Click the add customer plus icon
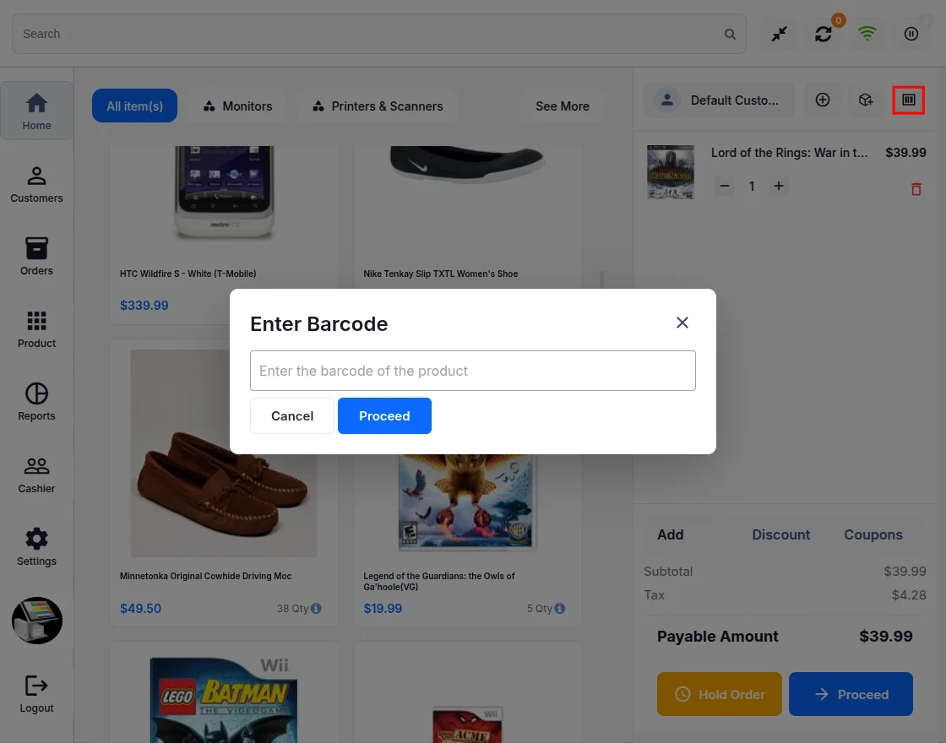Image resolution: width=946 pixels, height=743 pixels. point(823,100)
